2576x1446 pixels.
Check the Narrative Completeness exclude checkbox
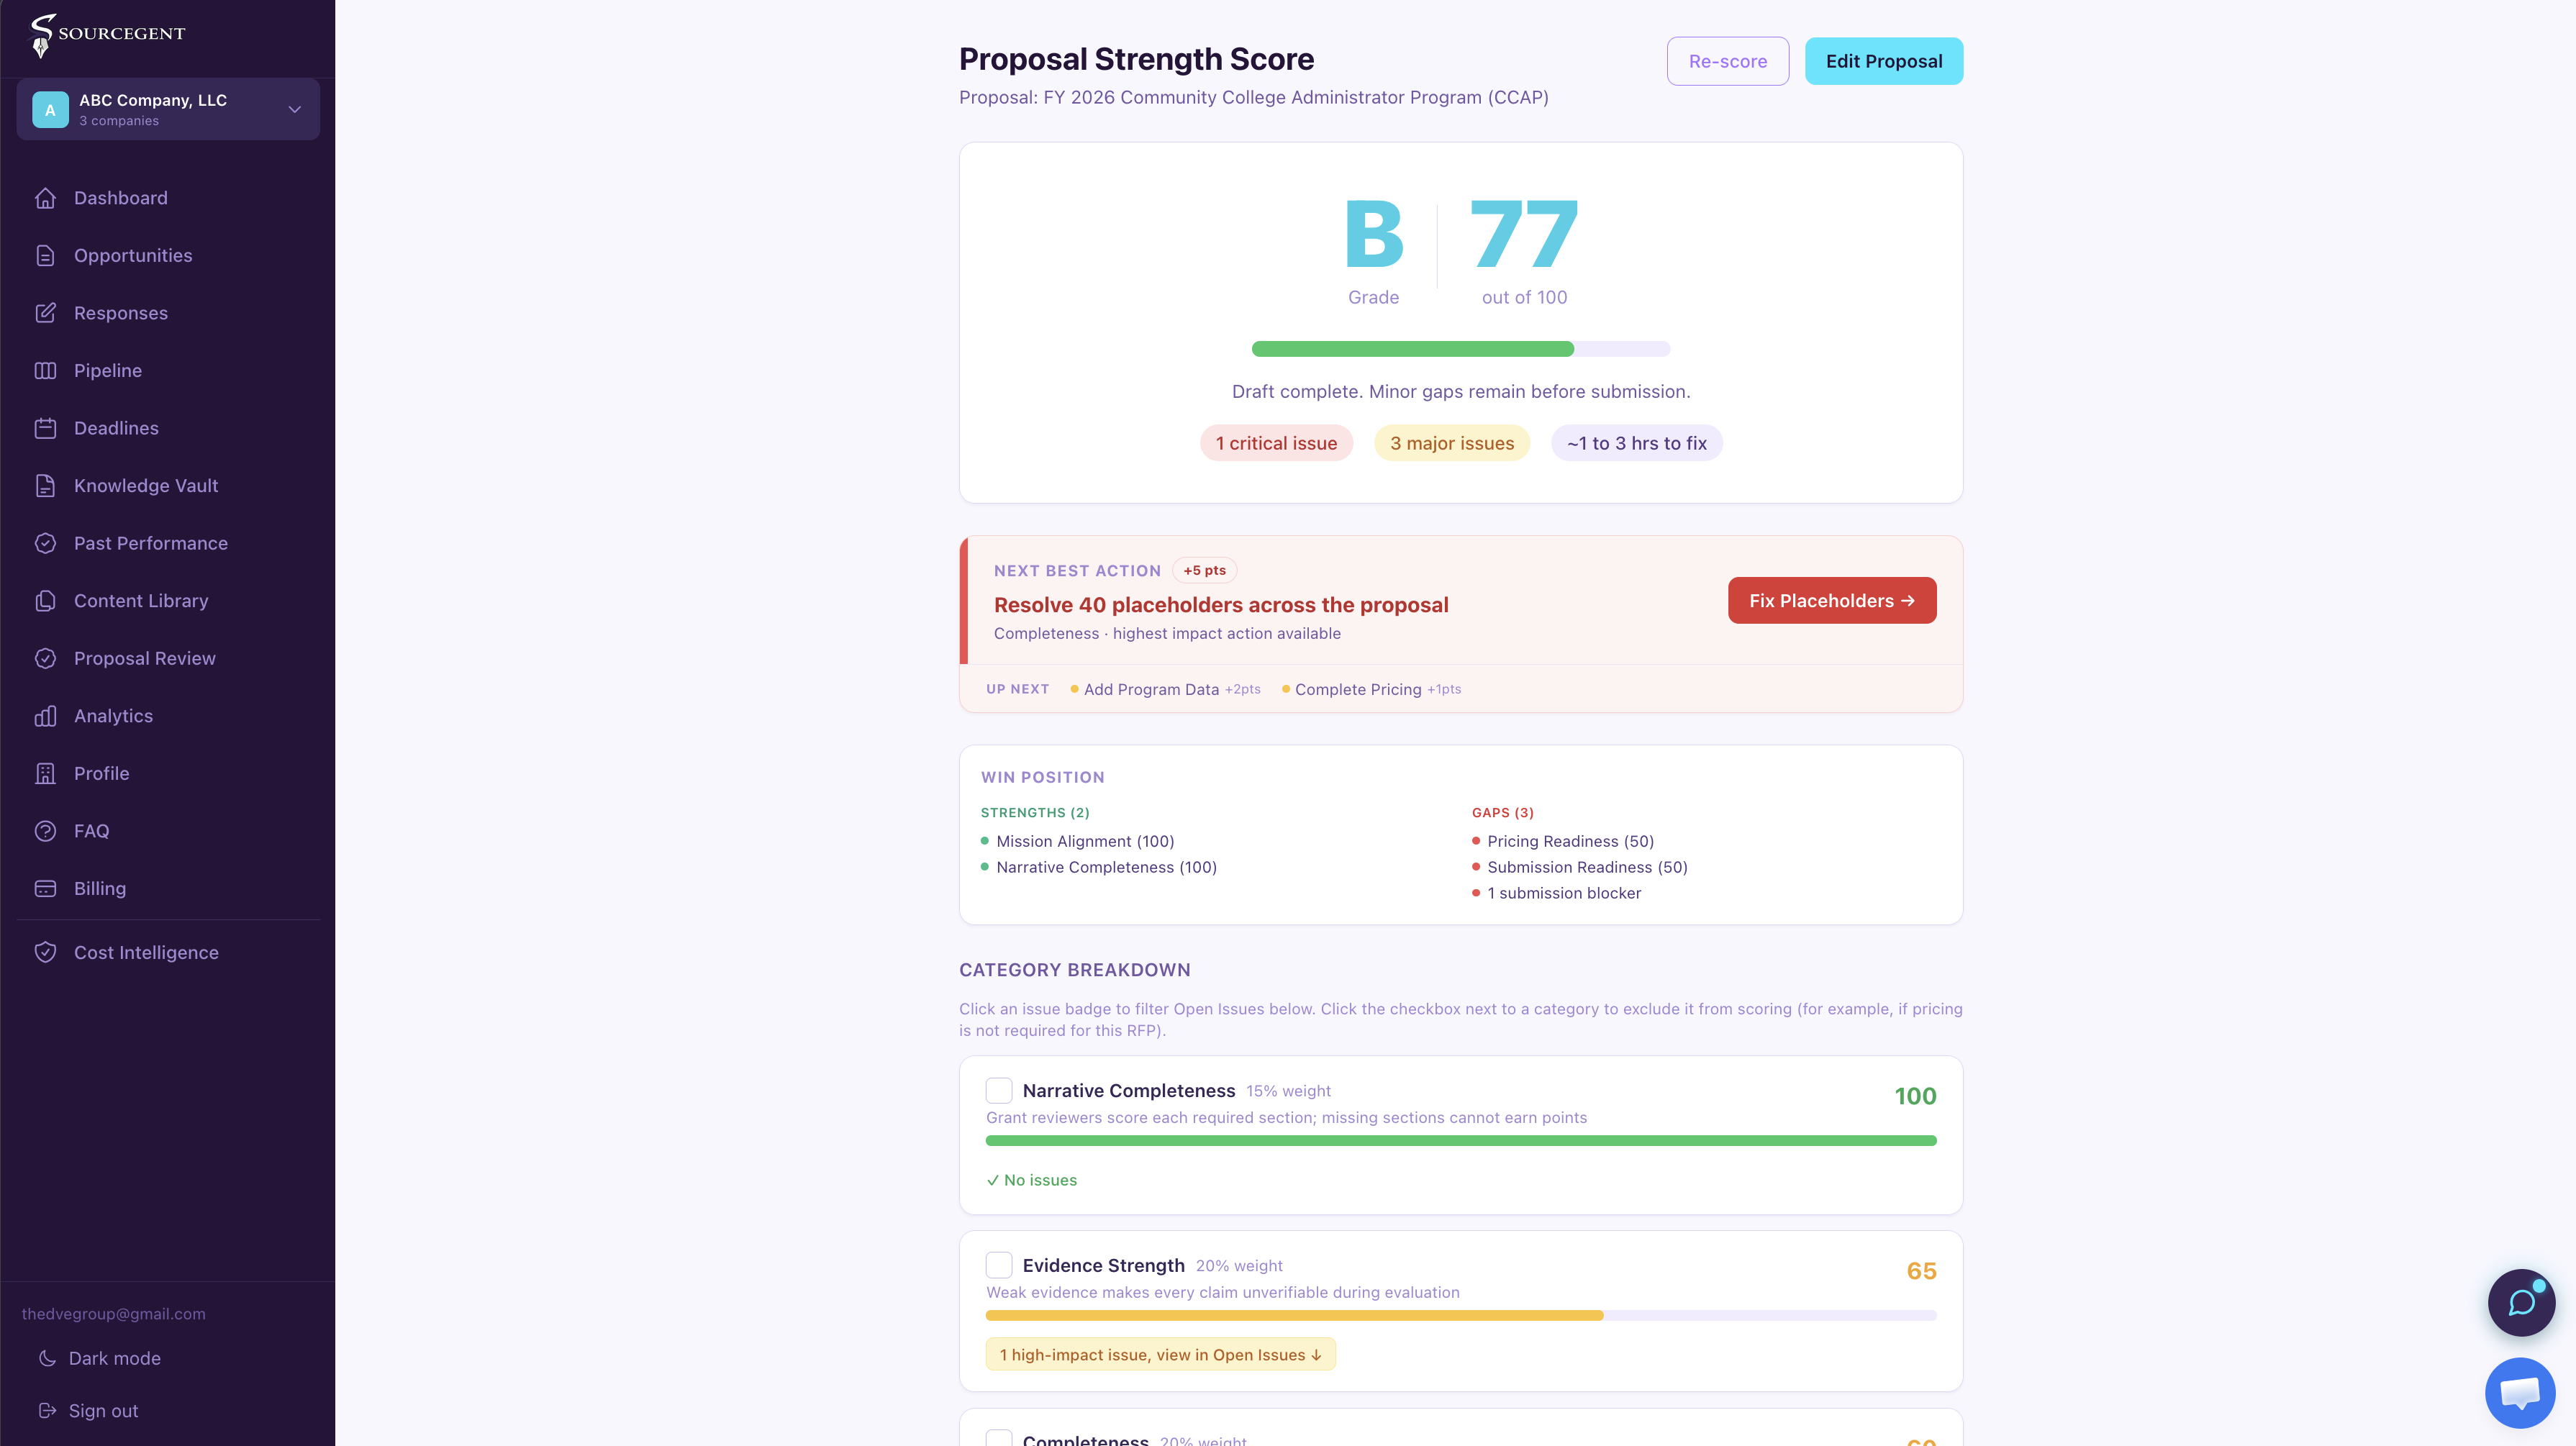tap(999, 1090)
